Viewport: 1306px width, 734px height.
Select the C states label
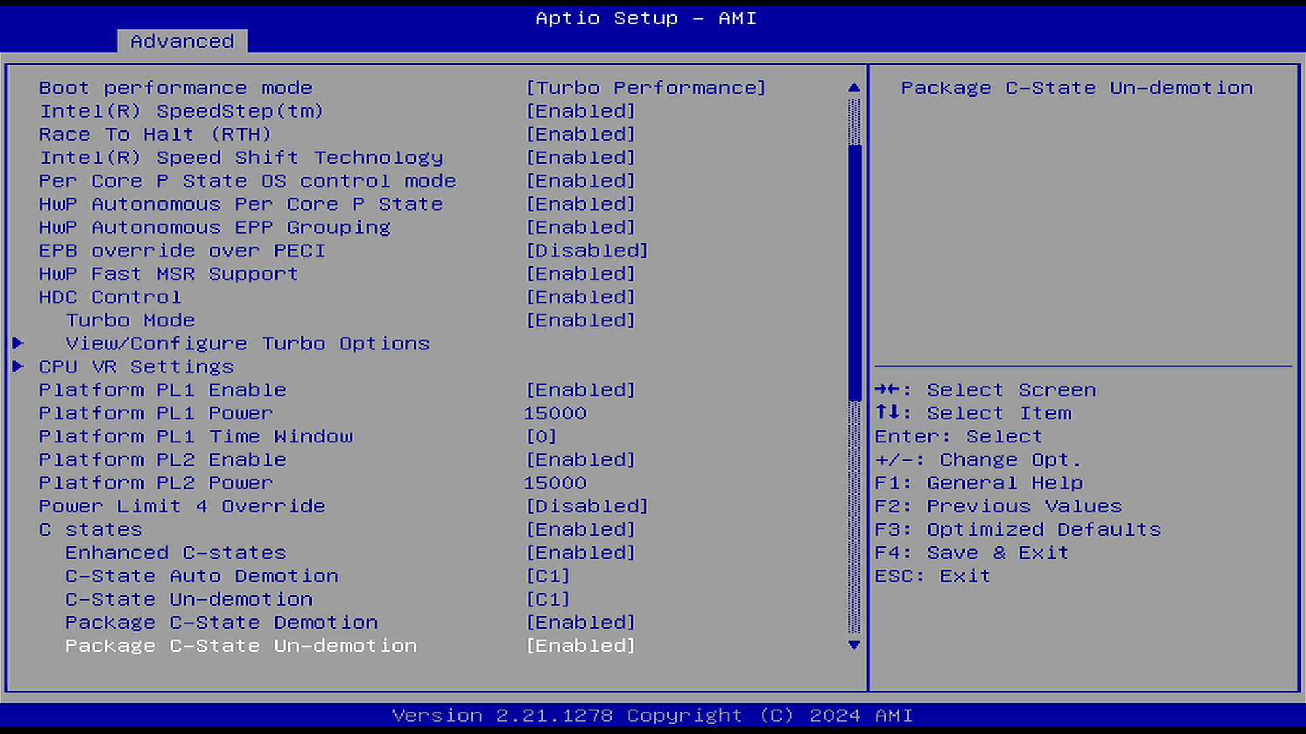click(90, 529)
